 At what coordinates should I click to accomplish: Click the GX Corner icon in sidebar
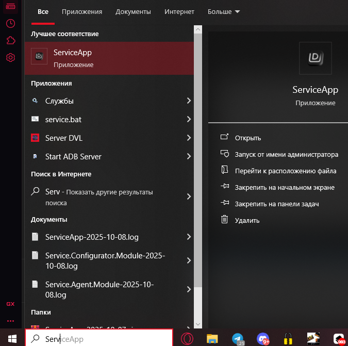(10, 304)
